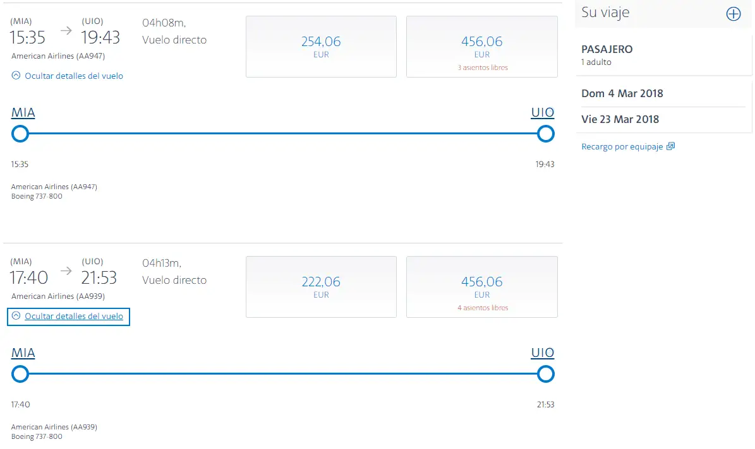Viewport: 755px width, 449px height.
Task: Choose 222,06 EUR fare for AA939
Action: (321, 287)
